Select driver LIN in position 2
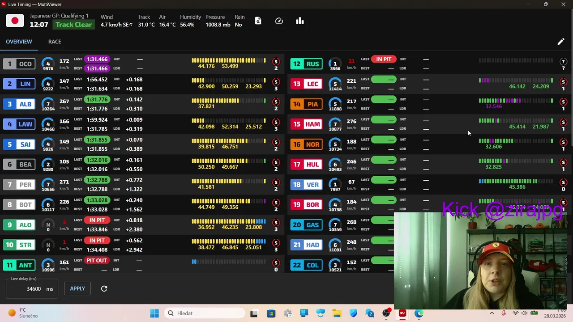 pyautogui.click(x=19, y=84)
